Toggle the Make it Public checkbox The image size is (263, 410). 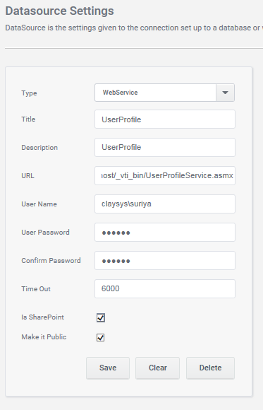(101, 337)
